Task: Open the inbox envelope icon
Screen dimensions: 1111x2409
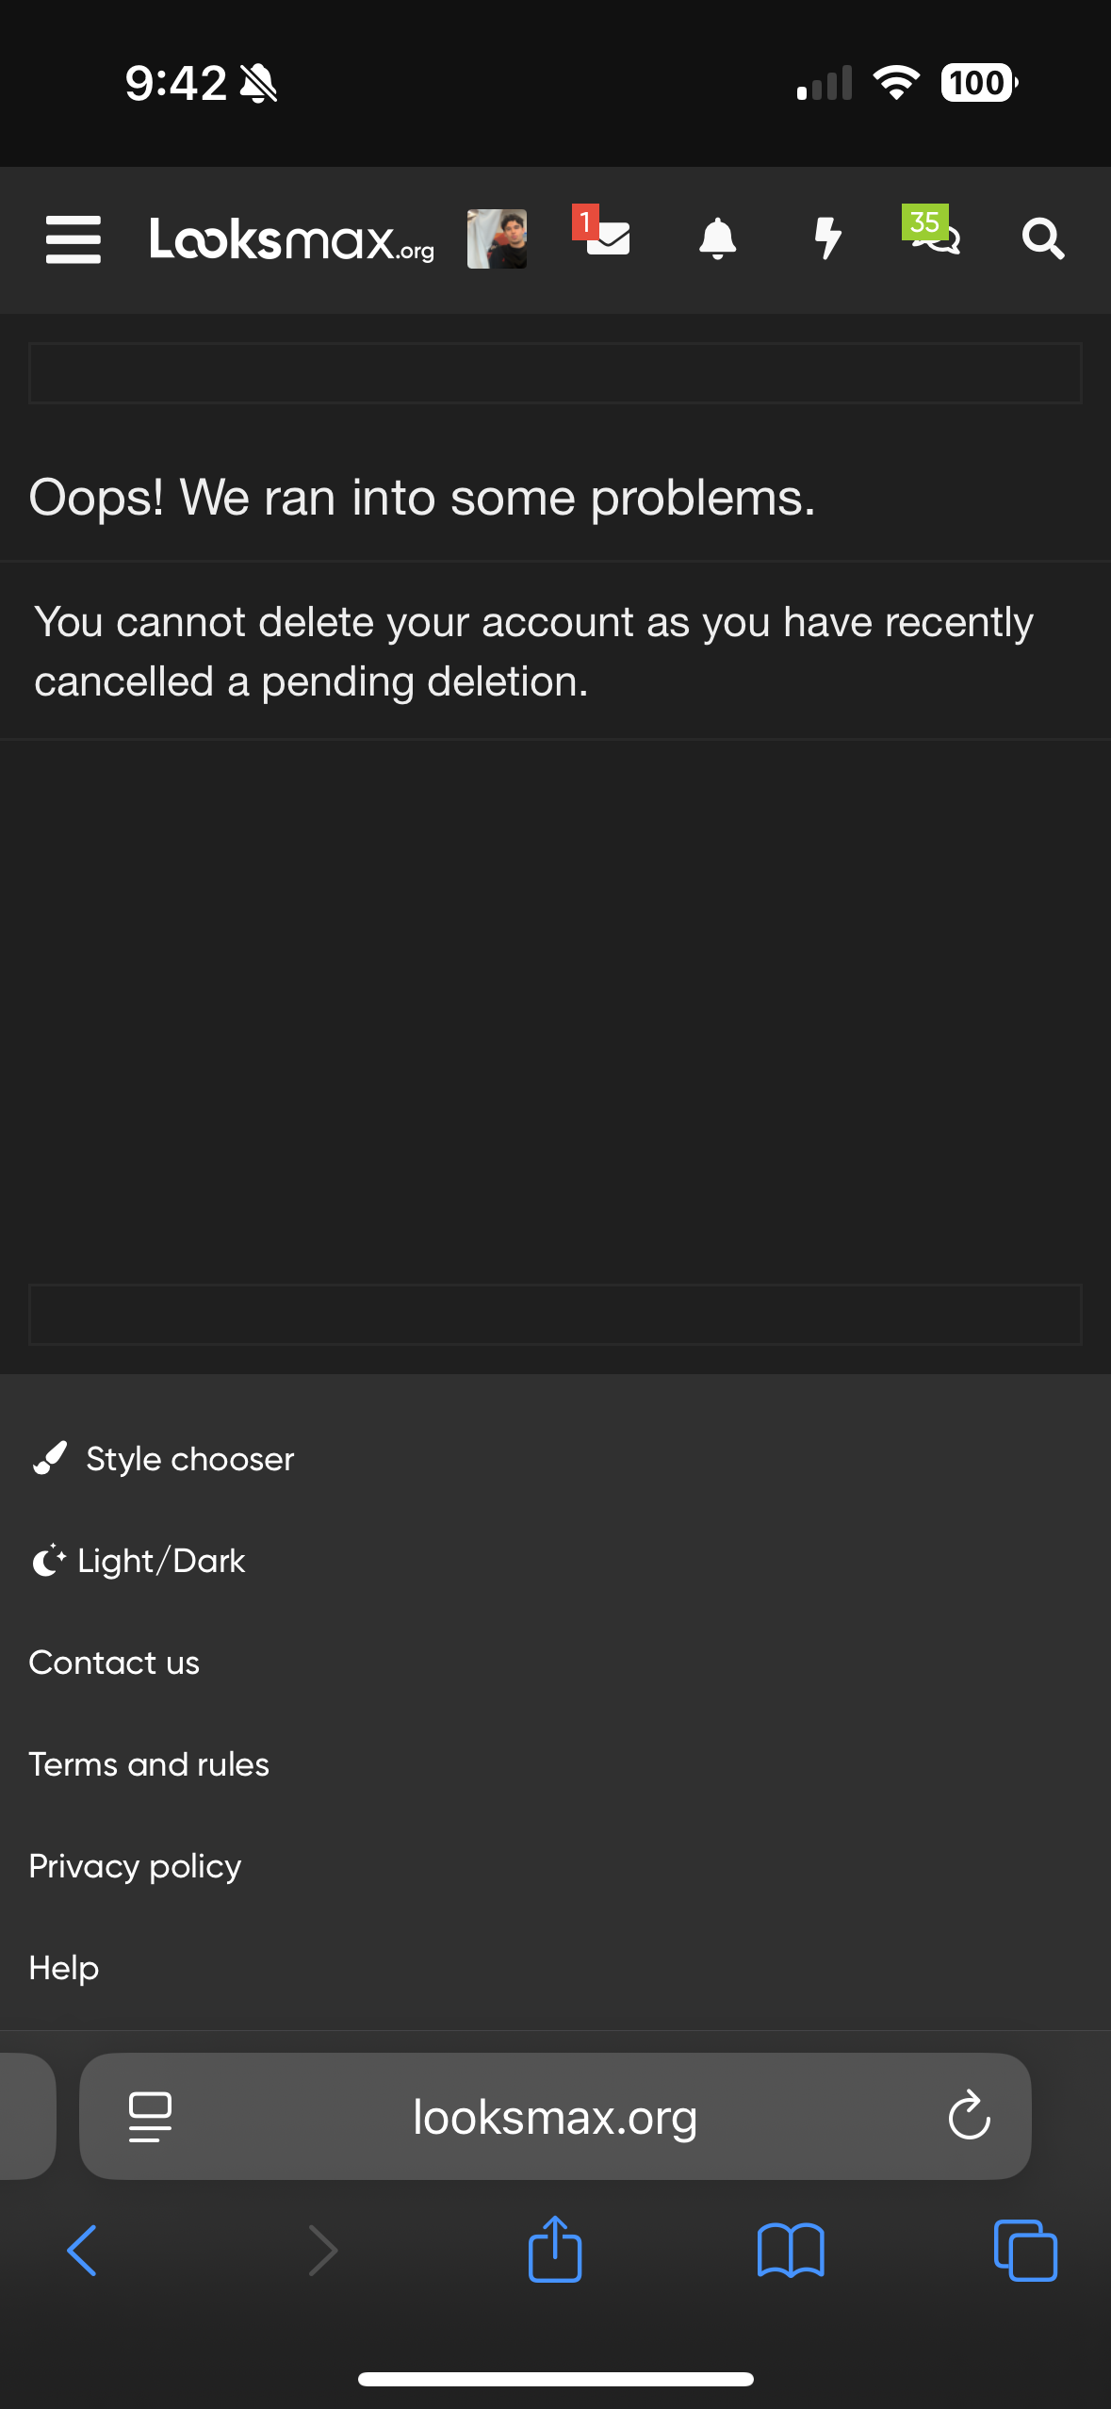Action: pyautogui.click(x=608, y=238)
